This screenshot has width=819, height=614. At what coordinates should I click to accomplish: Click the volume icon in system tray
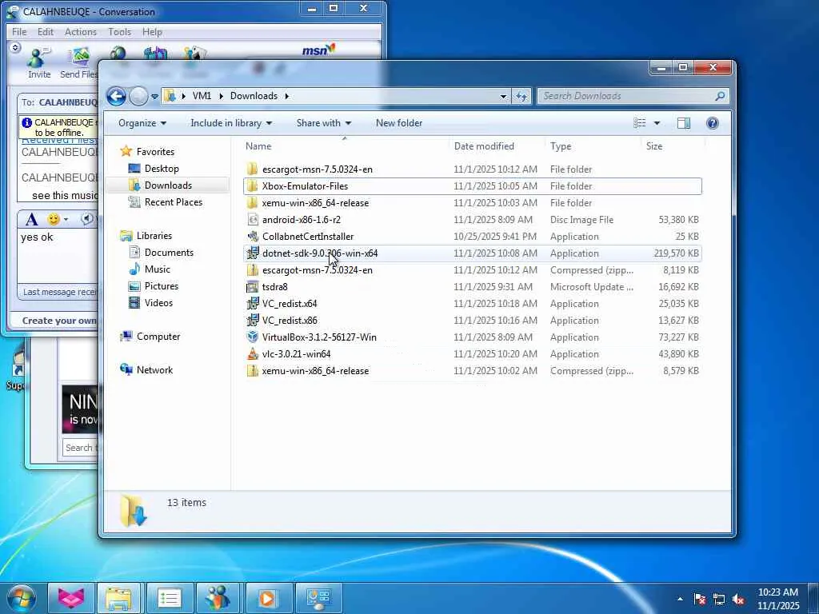pos(738,600)
